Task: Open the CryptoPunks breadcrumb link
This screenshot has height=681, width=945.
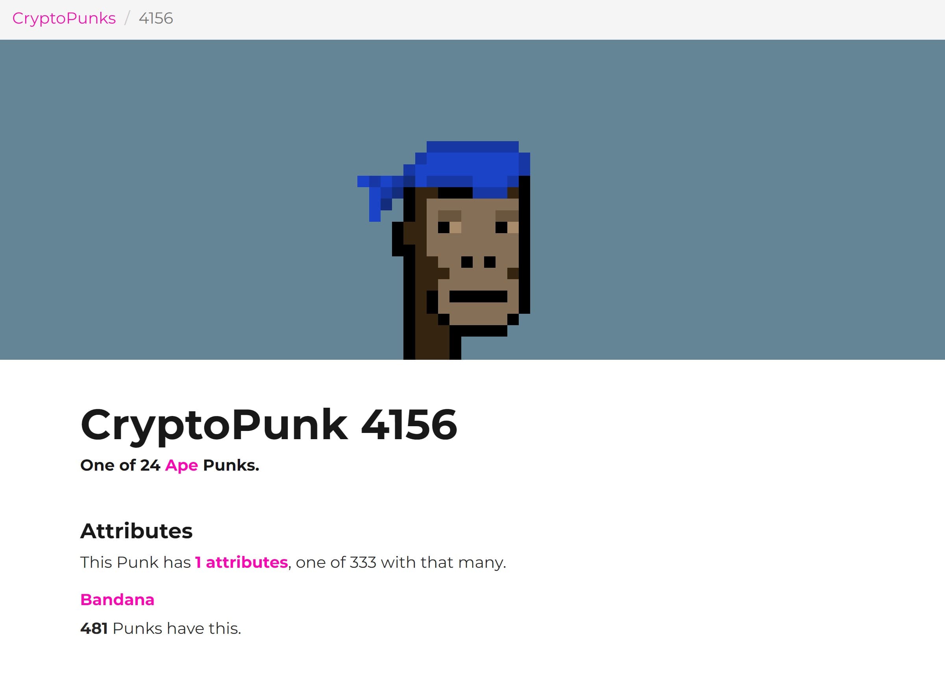Action: tap(64, 18)
